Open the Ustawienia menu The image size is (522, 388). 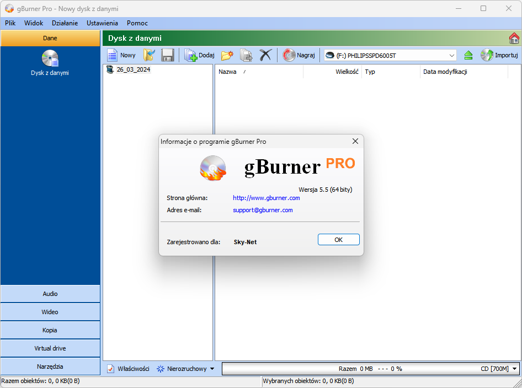[102, 23]
